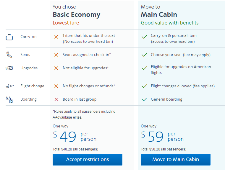Click the Flight change airplane icon

tap(10, 86)
